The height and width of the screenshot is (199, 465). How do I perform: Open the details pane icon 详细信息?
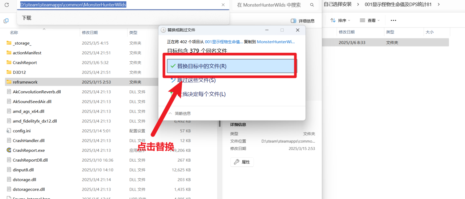pos(303,21)
